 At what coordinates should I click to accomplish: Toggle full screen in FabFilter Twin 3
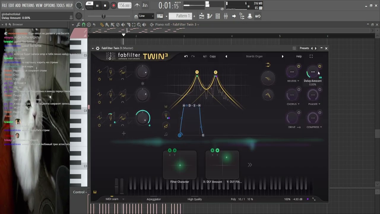311,56
